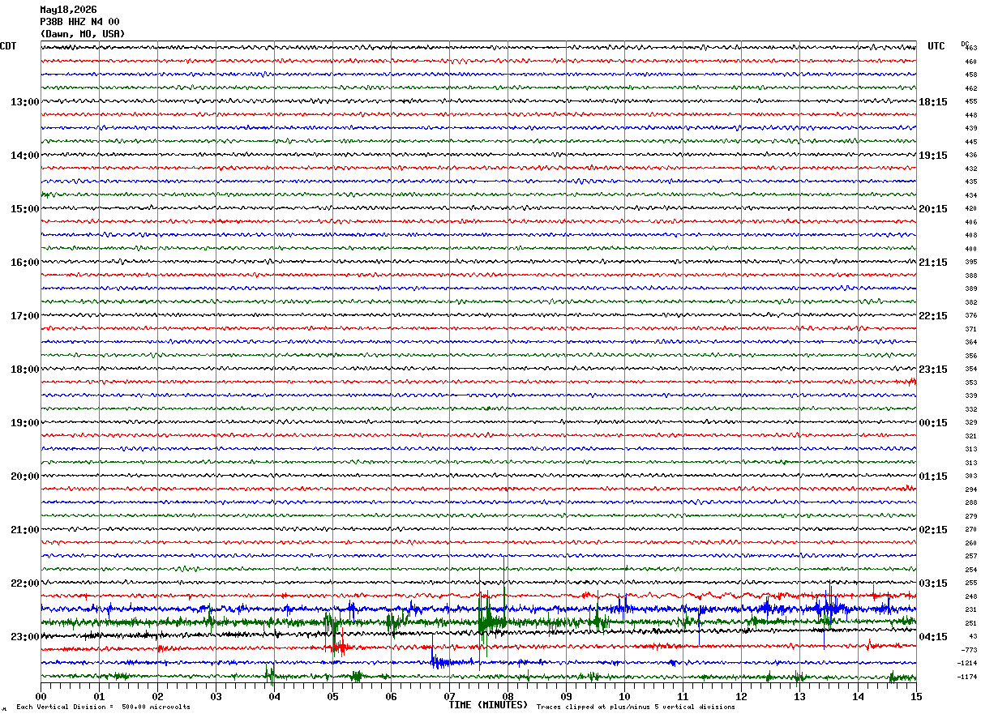981x718 pixels.
Task: Click the 15 minute tick label
Action: coord(916,695)
